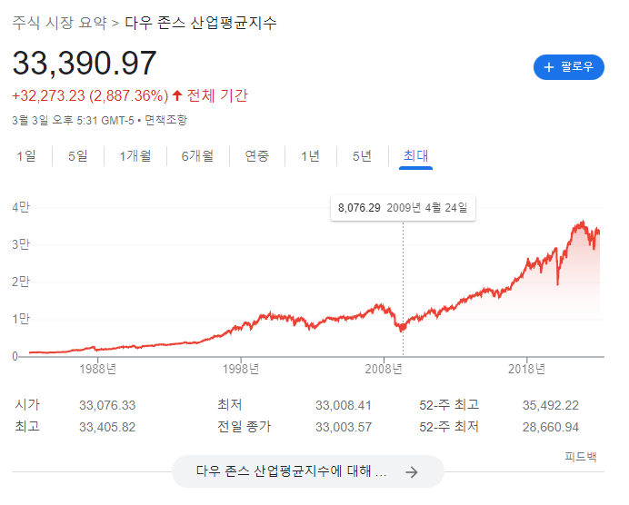Screen dimensions: 629x505
Task: Click the 52-주 최저 value 28,660.94
Action: (x=551, y=427)
